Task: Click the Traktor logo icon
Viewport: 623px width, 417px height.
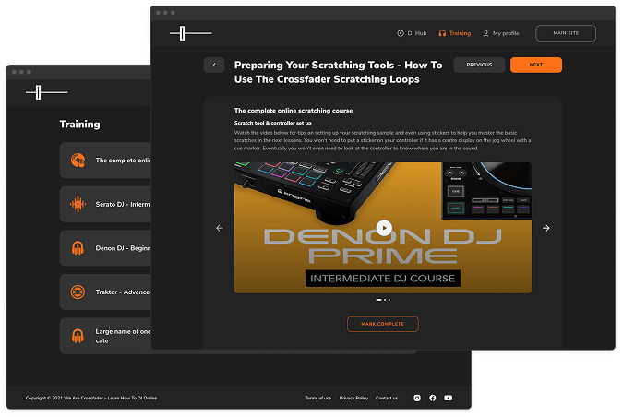Action: [78, 292]
